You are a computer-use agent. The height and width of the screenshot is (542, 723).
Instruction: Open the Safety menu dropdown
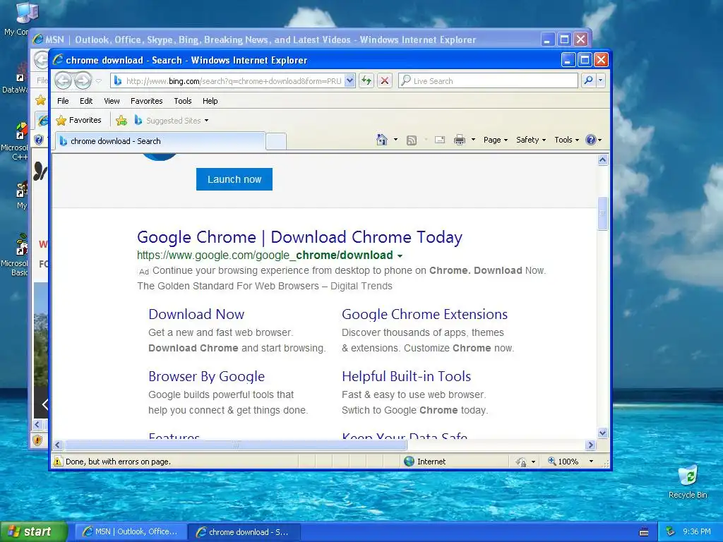531,140
